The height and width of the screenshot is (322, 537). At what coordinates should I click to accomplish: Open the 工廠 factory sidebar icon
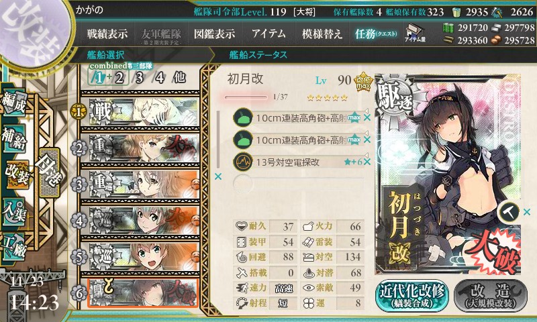pyautogui.click(x=13, y=247)
